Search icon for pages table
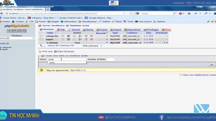Image resolution: width=216 pixels, height=121 pixels. (74, 39)
